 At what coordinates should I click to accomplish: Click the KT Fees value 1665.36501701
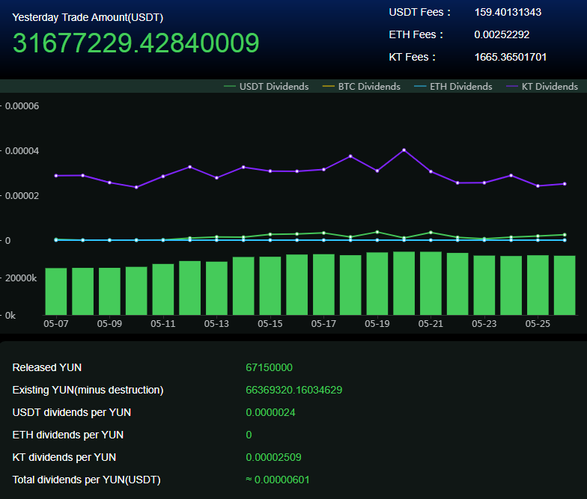[511, 57]
